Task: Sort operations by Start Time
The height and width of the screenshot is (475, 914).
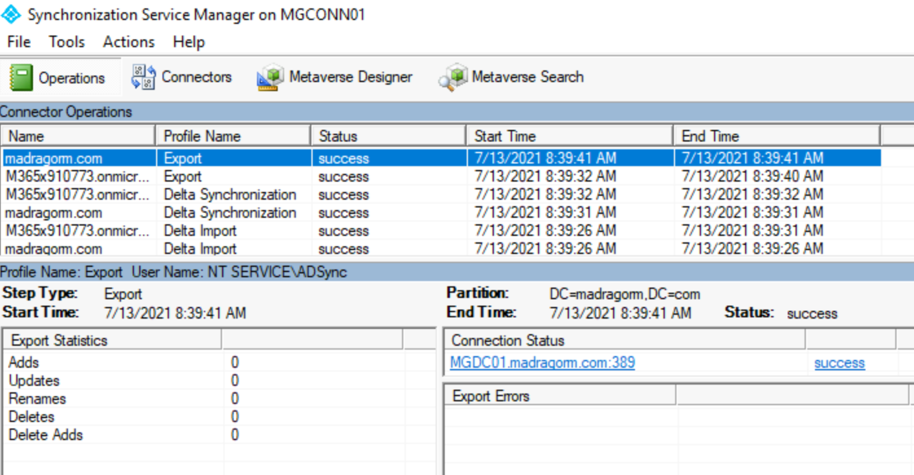Action: tap(568, 136)
